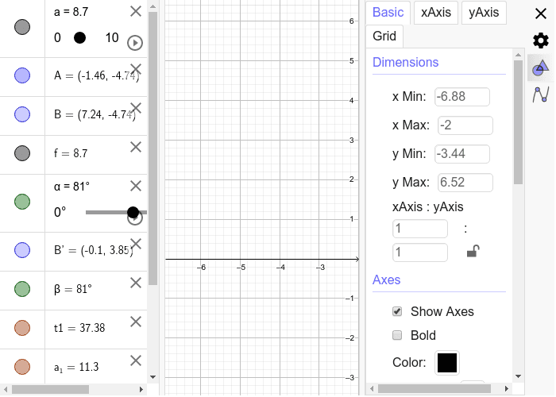
Task: Unlock the axis ratio lock icon
Action: [x=473, y=252]
